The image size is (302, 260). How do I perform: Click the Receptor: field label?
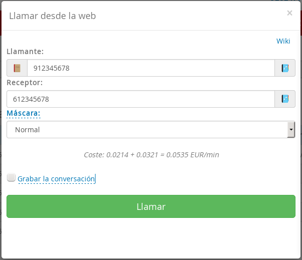[24, 82]
